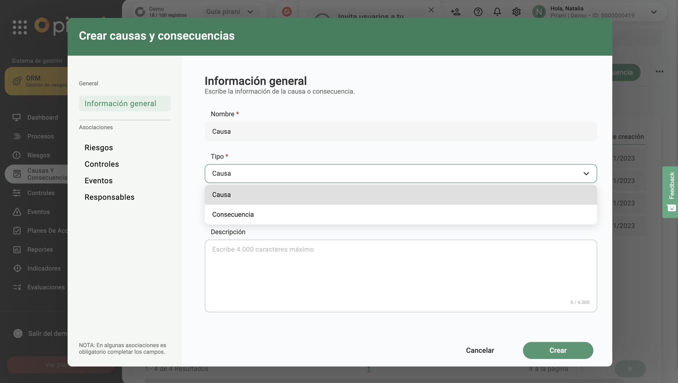Open the Guía pirani dropdown
The image size is (678, 383).
230,12
